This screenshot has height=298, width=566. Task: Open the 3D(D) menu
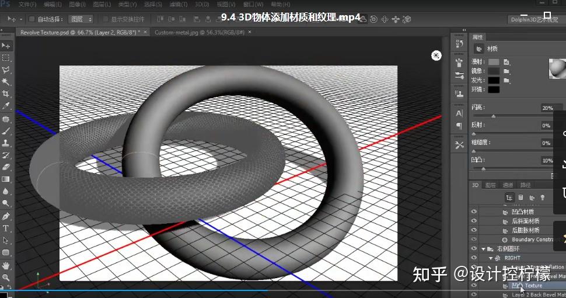coord(202,4)
